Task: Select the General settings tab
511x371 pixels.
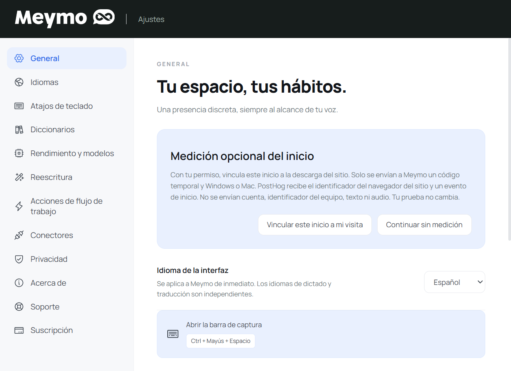Action: point(67,58)
